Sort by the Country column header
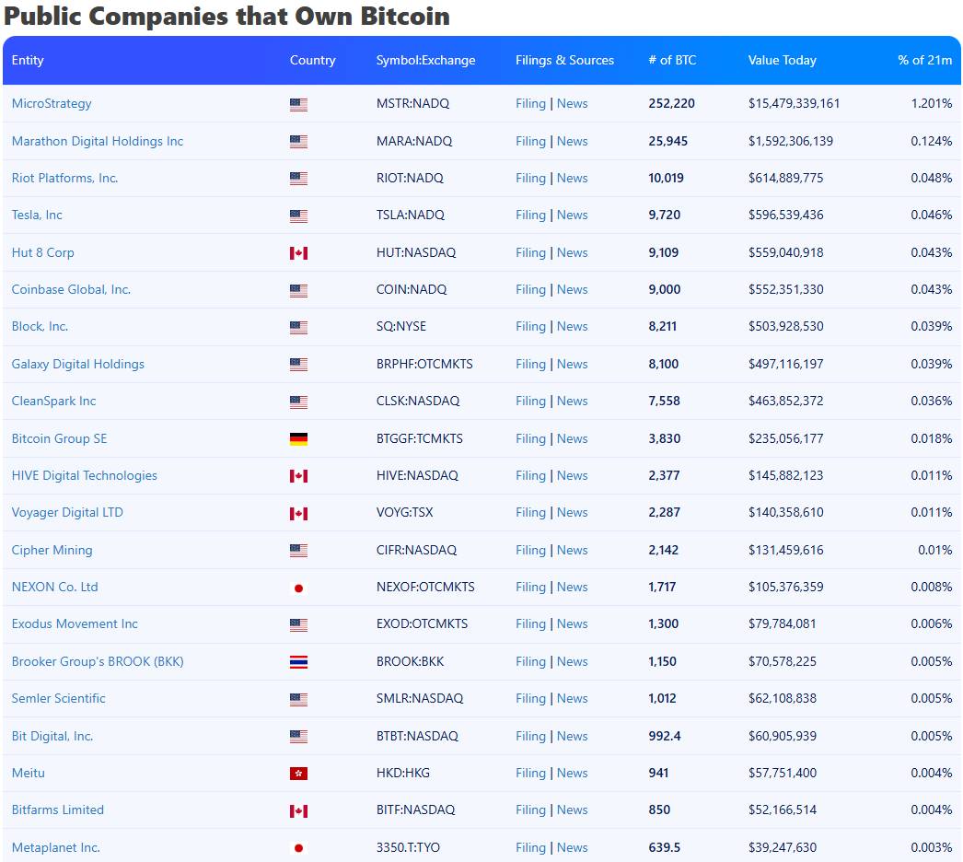Screen dimensions: 963x862 coord(313,60)
